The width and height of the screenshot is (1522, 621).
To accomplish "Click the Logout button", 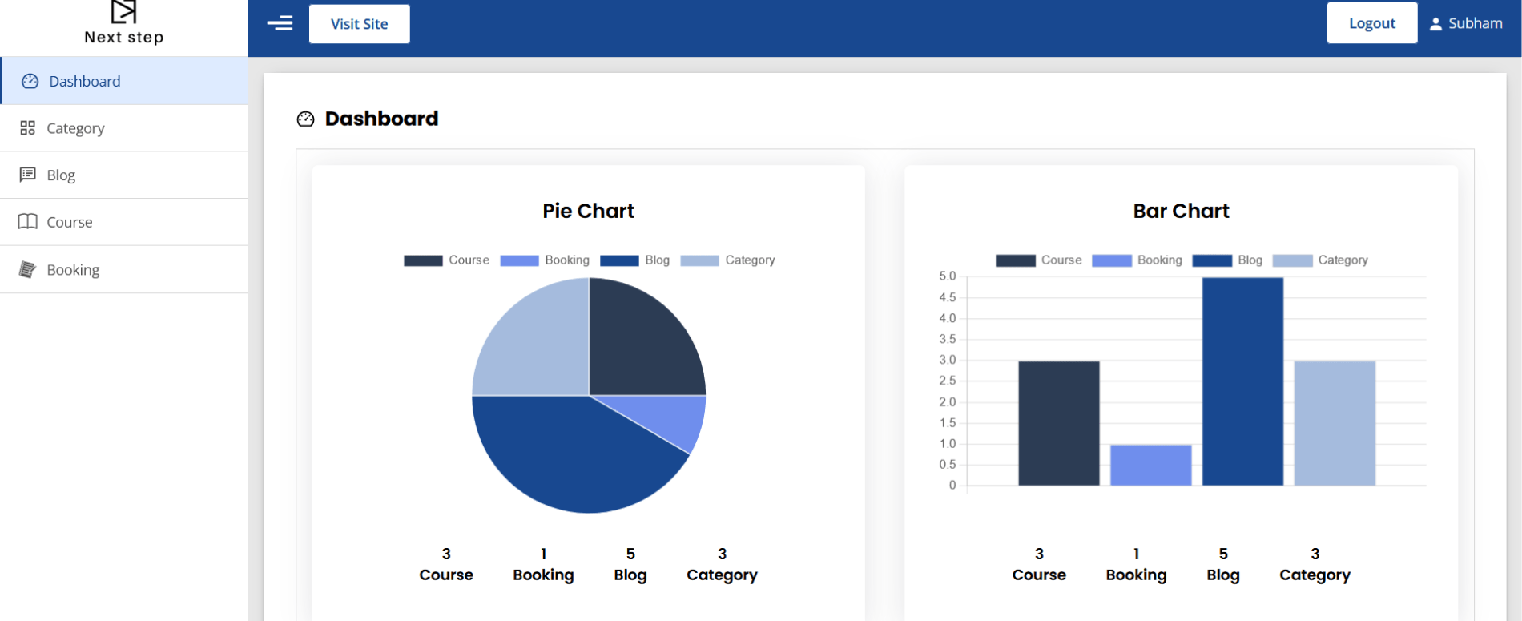I will pyautogui.click(x=1372, y=23).
